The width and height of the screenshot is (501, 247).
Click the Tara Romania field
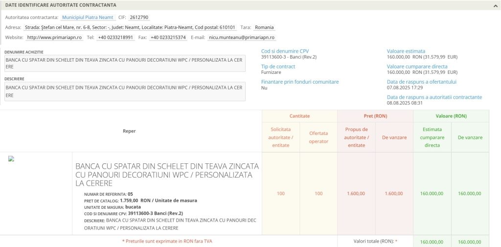(x=264, y=27)
